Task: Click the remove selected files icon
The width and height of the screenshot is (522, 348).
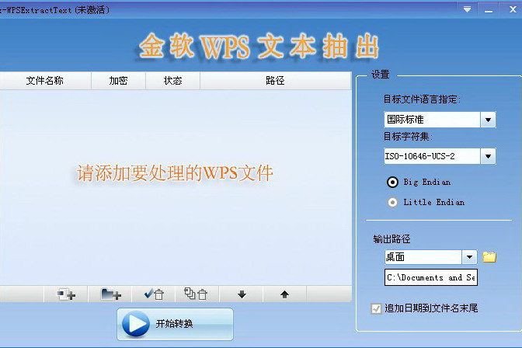Action: point(154,294)
